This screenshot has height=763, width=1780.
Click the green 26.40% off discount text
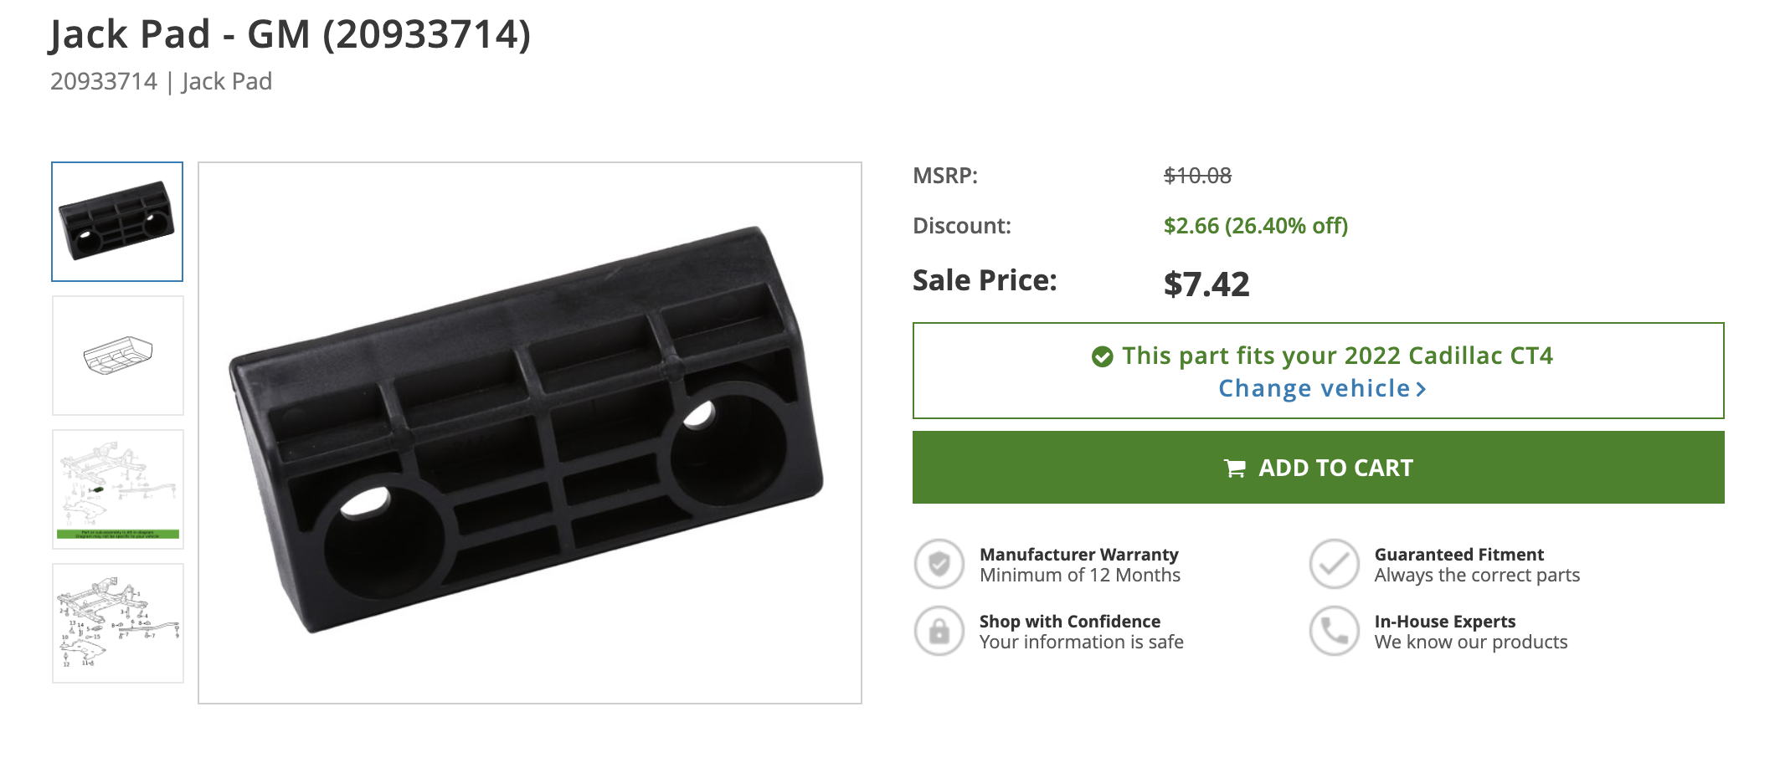(1255, 226)
